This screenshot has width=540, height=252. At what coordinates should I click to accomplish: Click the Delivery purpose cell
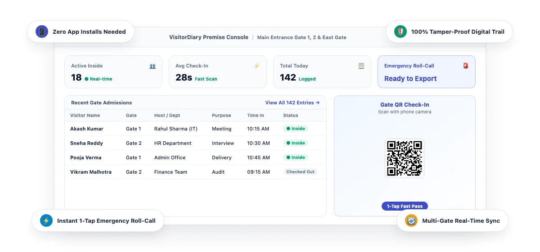pyautogui.click(x=222, y=157)
